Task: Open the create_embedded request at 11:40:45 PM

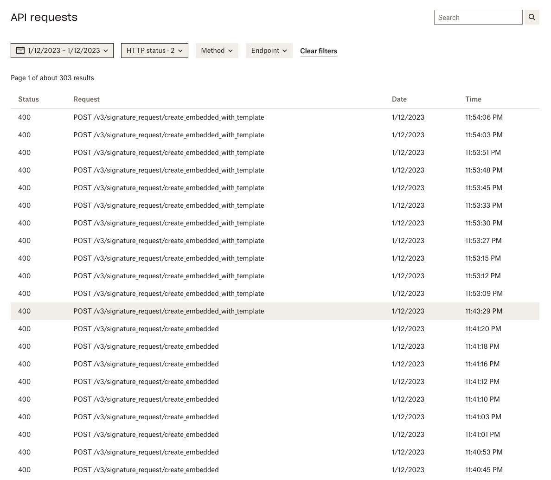Action: 146,470
